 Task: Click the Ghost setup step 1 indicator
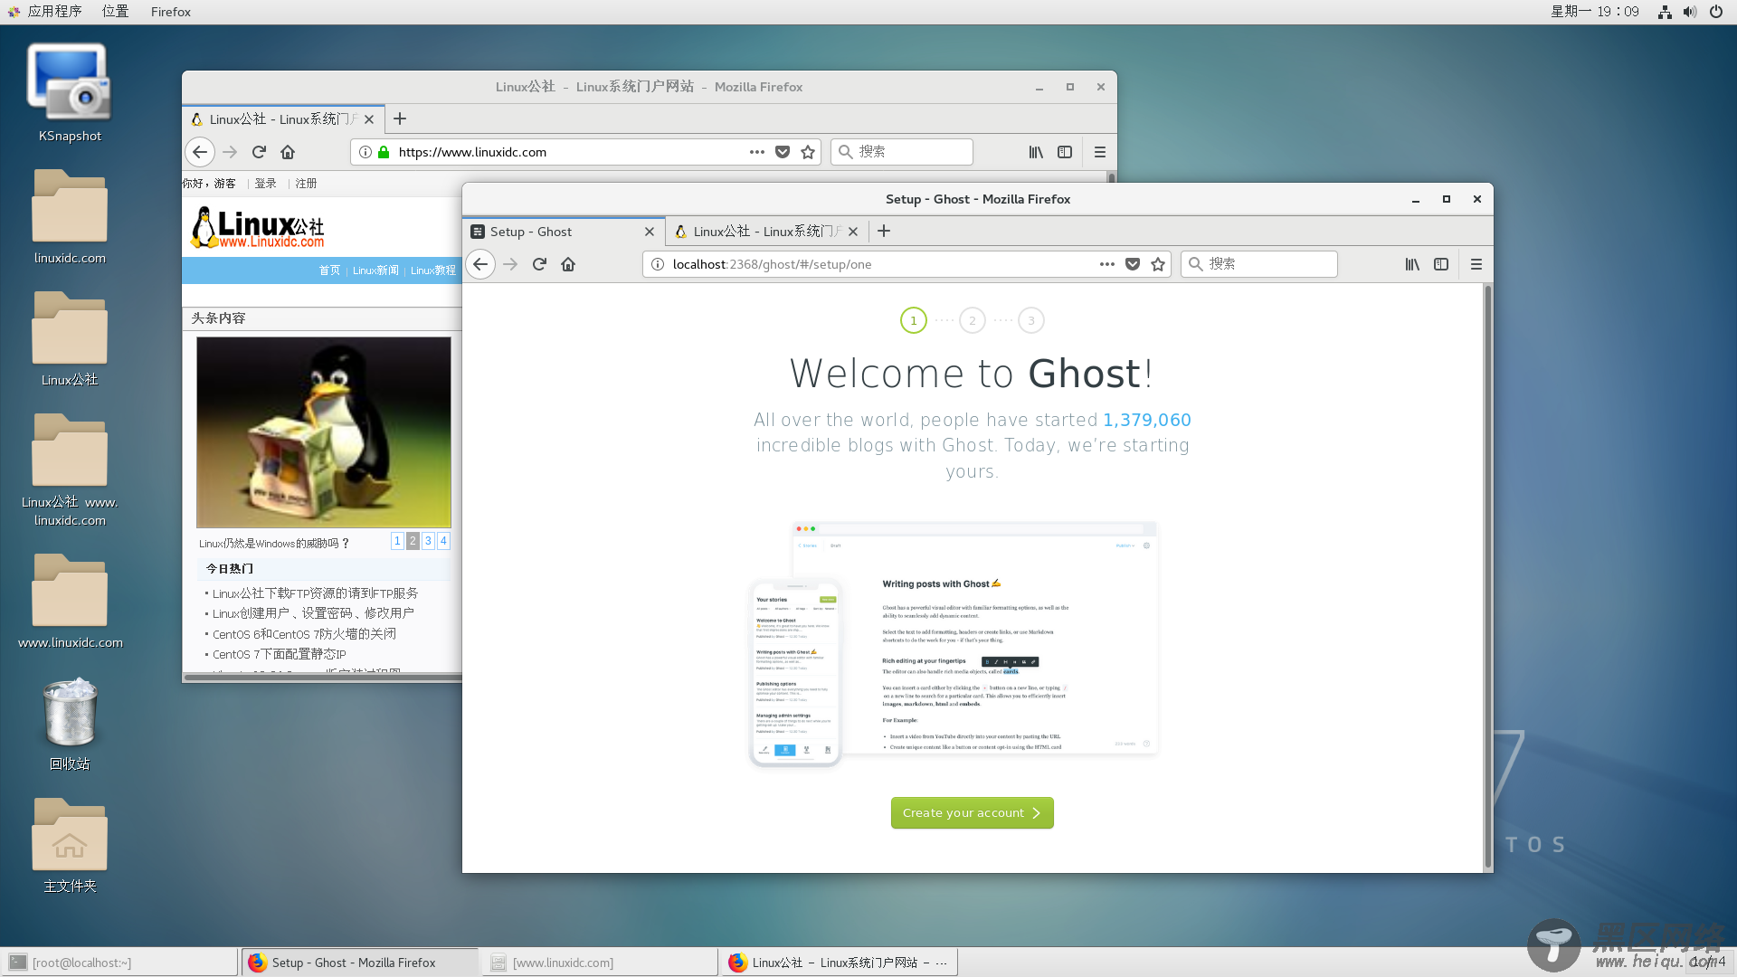coord(914,319)
